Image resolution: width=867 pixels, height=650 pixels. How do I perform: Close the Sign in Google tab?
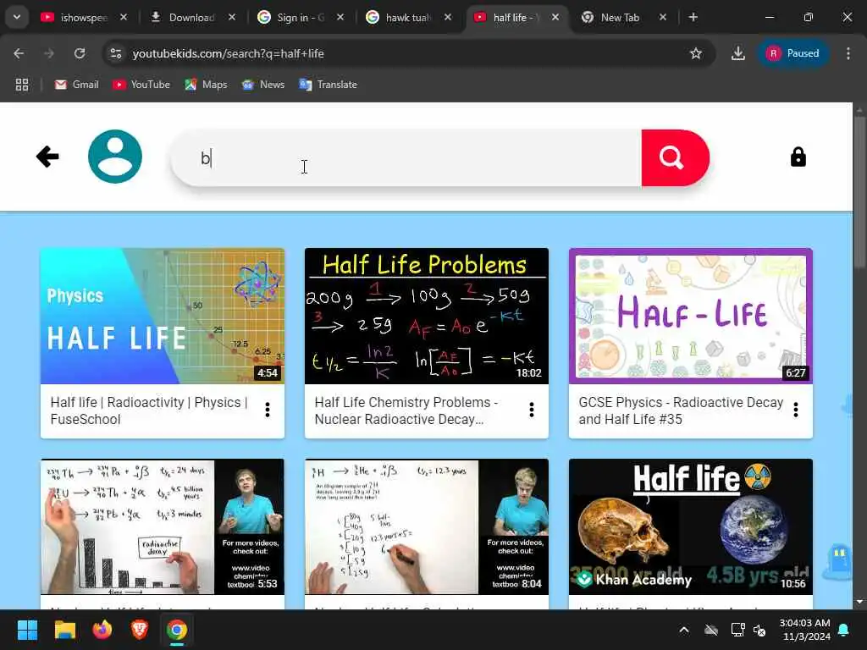pyautogui.click(x=340, y=18)
